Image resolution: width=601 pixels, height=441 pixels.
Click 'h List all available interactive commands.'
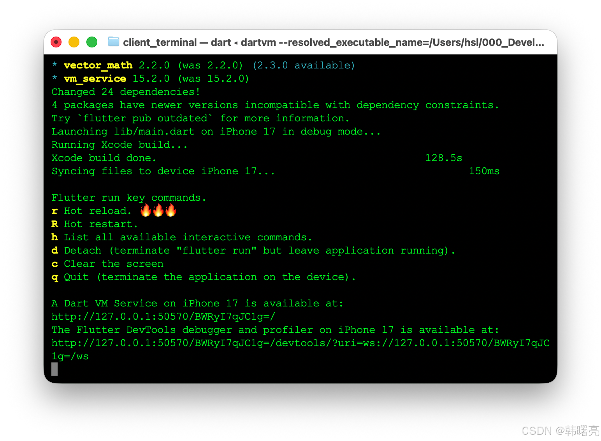(182, 237)
